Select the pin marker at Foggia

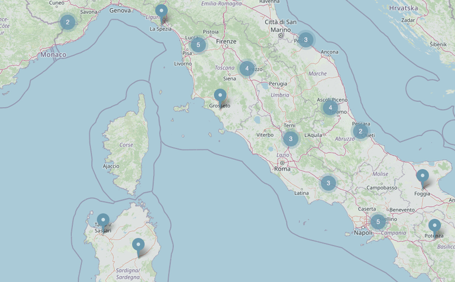click(x=422, y=176)
